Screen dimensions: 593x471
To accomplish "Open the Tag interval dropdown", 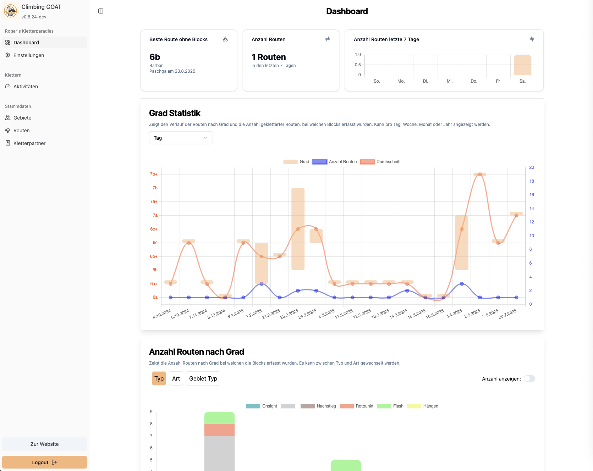I will (x=181, y=138).
